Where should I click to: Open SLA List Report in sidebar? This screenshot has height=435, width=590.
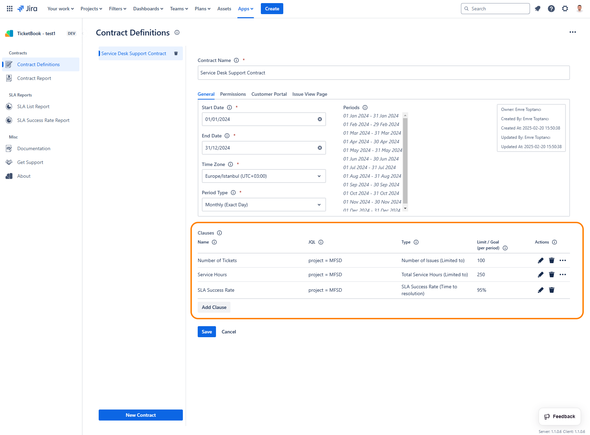pos(33,106)
